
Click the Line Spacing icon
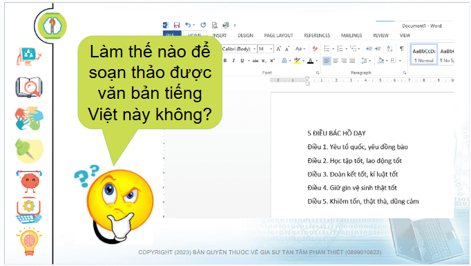(x=364, y=61)
